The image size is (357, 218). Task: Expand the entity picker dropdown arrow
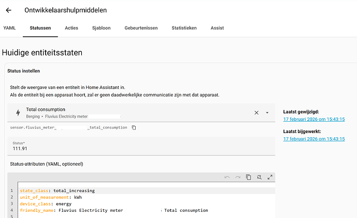click(x=267, y=113)
